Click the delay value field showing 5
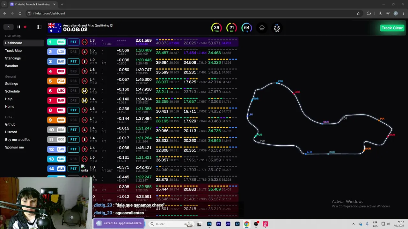The height and width of the screenshot is (229, 408). pos(9,27)
